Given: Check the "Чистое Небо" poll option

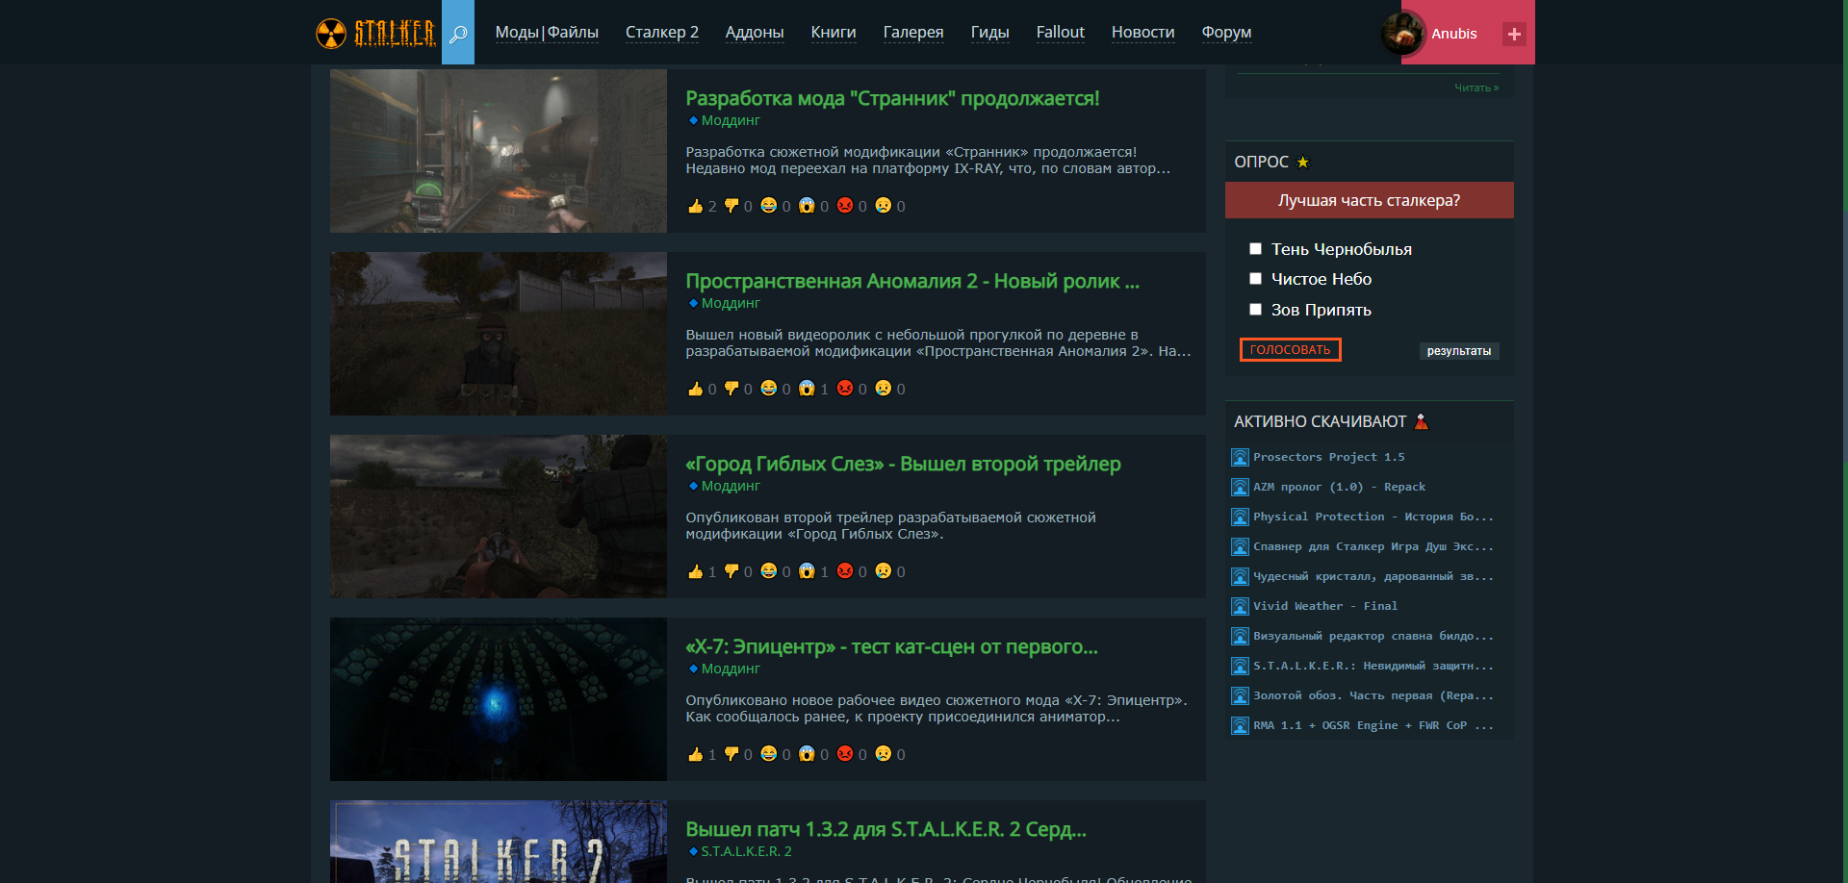Looking at the screenshot, I should coord(1255,279).
